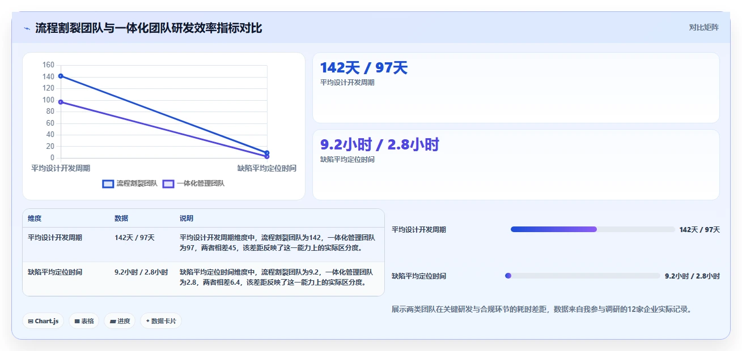Select the 表格 tag chip

click(x=84, y=321)
